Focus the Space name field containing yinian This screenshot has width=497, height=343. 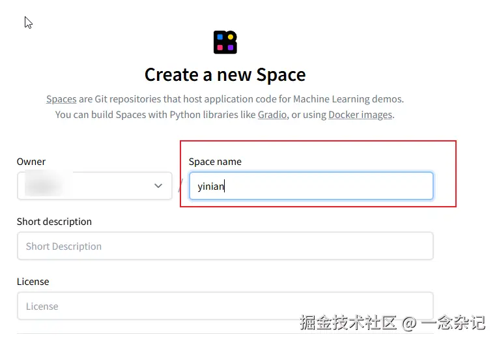point(311,186)
